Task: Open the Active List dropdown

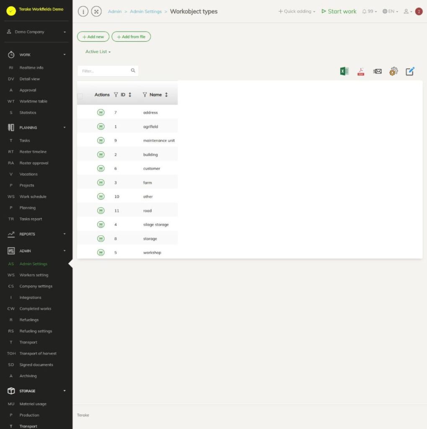Action: [x=98, y=52]
